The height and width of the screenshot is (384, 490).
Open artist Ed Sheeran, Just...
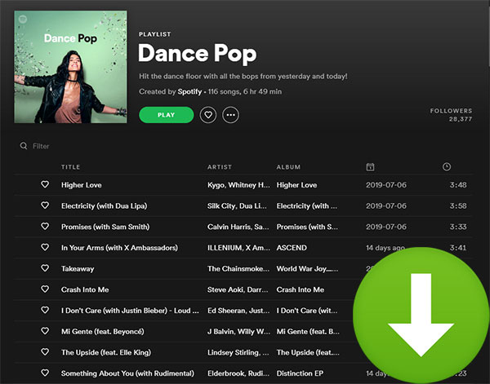click(238, 311)
